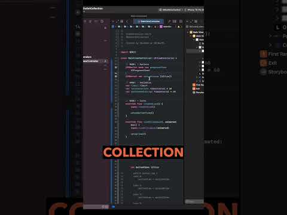
Task: Select Storyboard entry point in outline
Action: (198, 93)
